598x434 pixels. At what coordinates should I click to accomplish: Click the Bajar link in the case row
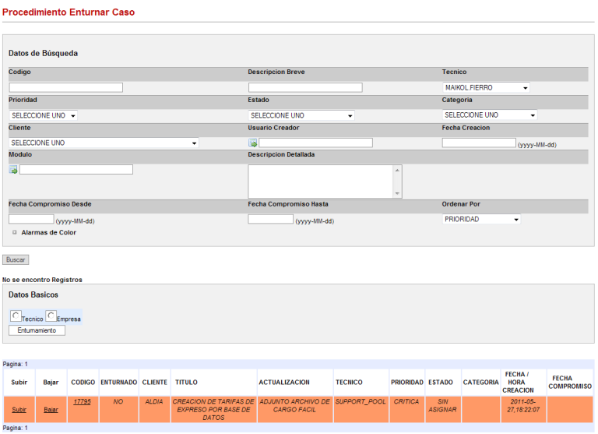[51, 409]
